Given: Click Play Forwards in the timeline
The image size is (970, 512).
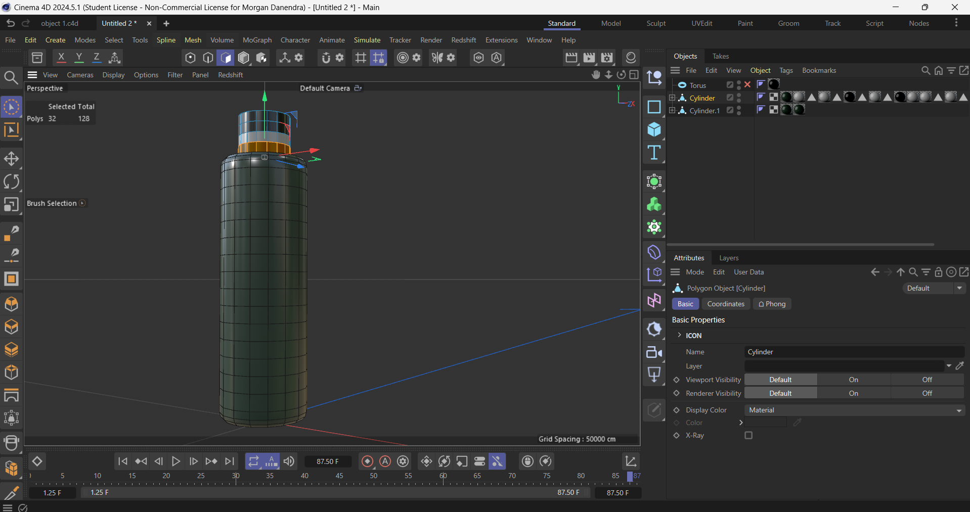Looking at the screenshot, I should (x=176, y=461).
